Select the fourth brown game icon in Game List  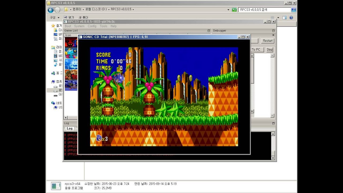pyautogui.click(x=71, y=75)
